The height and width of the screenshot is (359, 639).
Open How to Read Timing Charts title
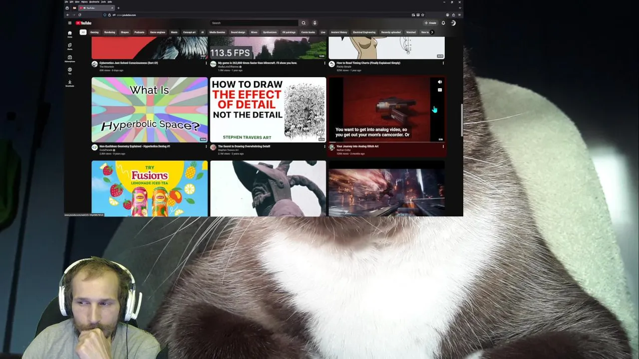[x=368, y=63]
